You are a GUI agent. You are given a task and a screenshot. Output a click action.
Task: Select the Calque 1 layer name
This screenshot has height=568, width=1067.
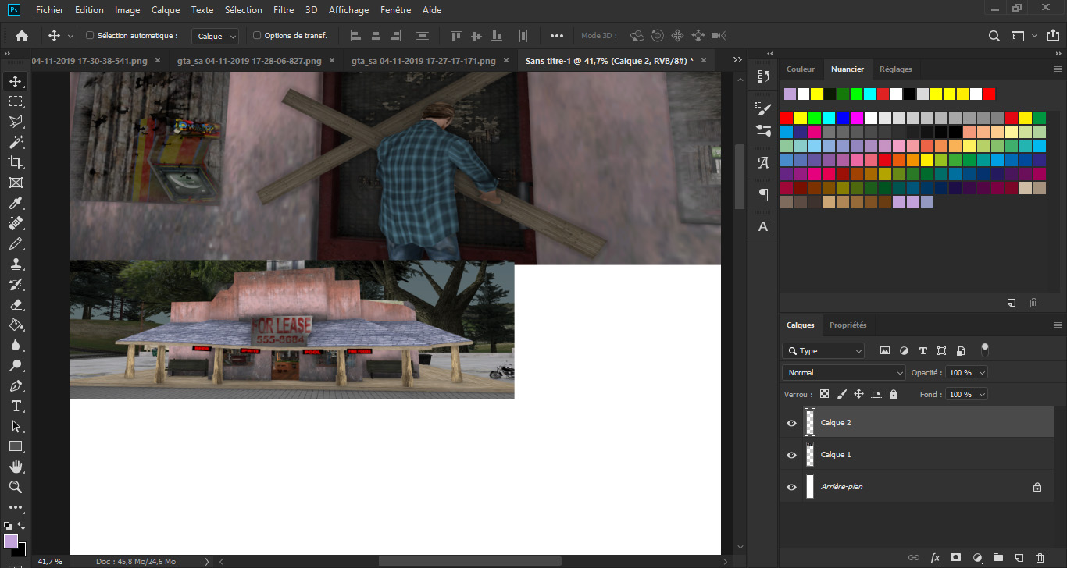836,455
